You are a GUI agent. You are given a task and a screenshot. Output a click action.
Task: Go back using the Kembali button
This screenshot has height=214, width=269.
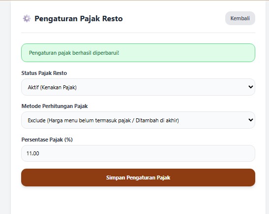point(240,18)
